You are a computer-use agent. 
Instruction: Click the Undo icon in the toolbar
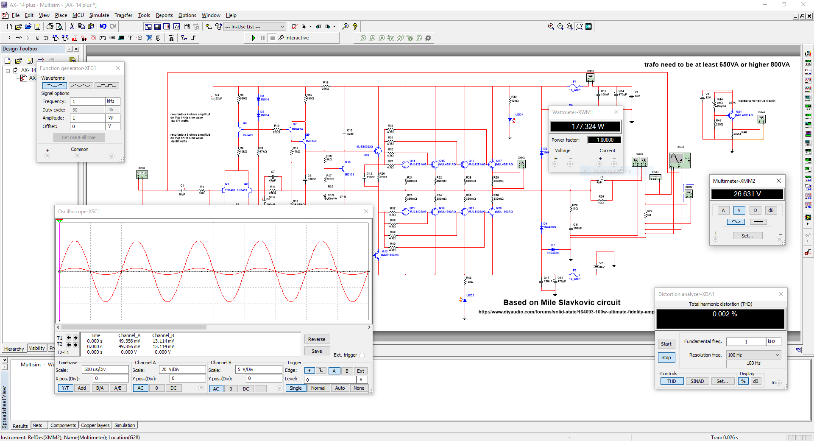[103, 26]
